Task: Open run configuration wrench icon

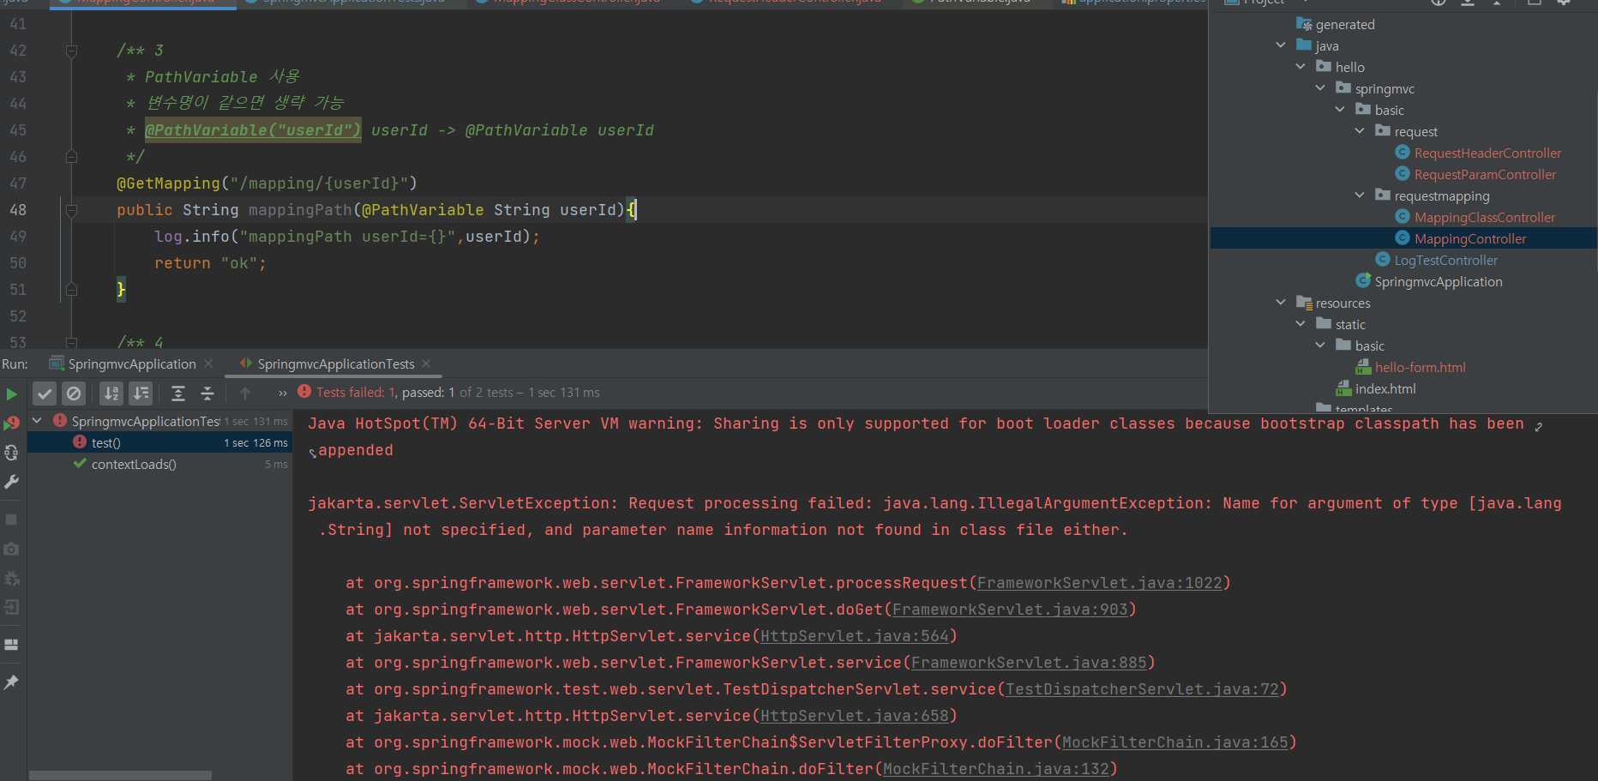Action: (x=11, y=483)
